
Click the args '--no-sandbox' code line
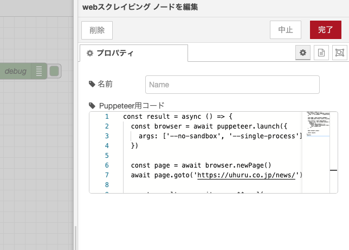(220, 136)
